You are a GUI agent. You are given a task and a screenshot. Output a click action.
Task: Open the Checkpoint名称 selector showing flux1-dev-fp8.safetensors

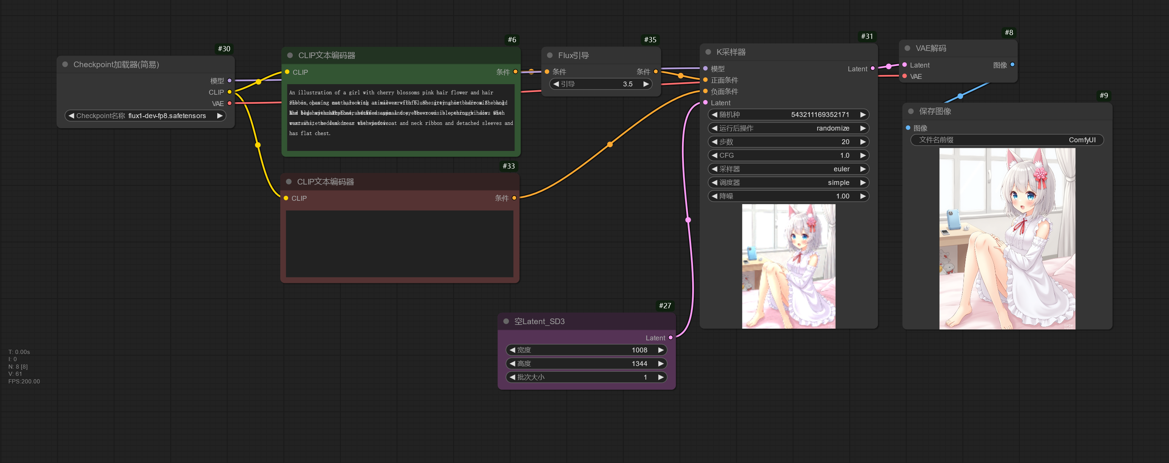[145, 115]
